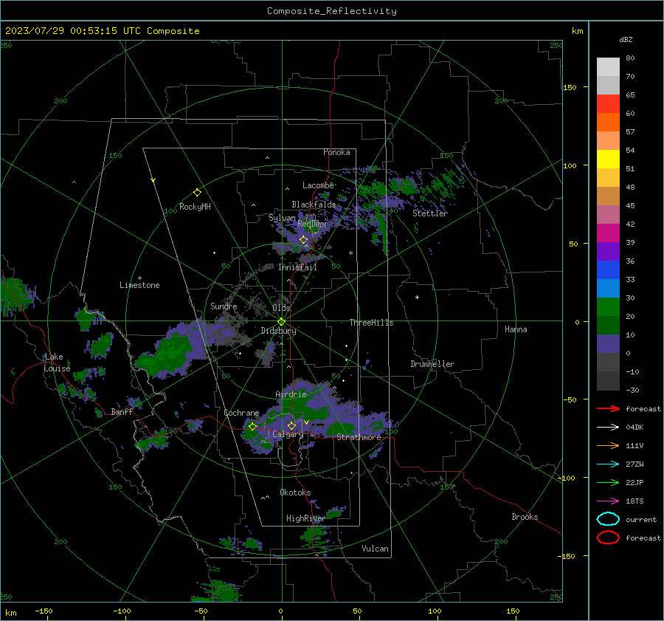Image resolution: width=664 pixels, height=621 pixels.
Task: Click the yellow diamond marker above Calgary
Action: 291,425
